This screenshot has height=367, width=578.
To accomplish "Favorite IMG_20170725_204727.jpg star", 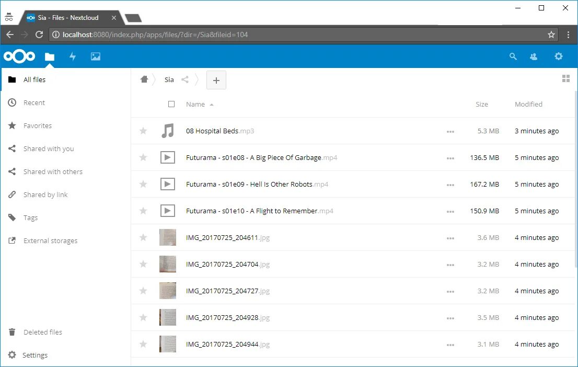I will 143,291.
